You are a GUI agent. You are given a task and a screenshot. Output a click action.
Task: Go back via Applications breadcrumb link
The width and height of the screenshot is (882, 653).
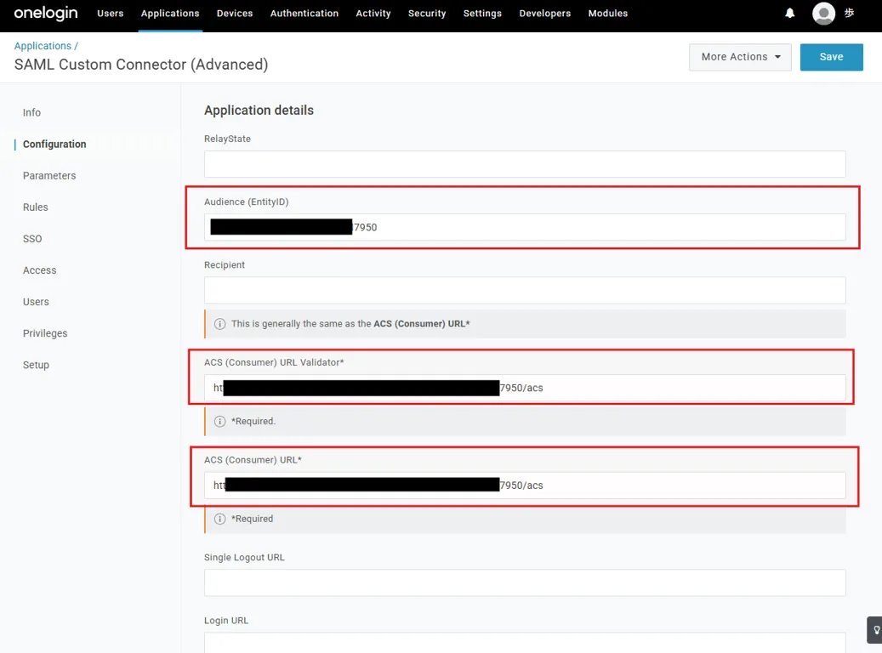(x=43, y=46)
